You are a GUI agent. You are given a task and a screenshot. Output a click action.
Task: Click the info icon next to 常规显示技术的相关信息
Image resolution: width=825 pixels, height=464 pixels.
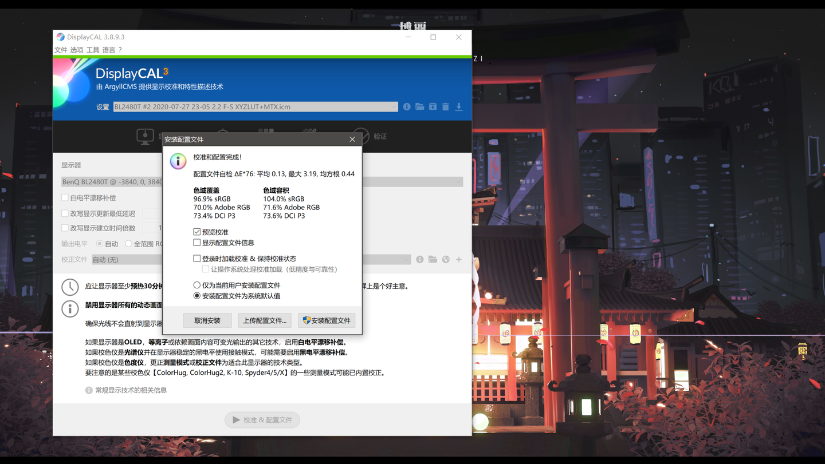(x=89, y=390)
